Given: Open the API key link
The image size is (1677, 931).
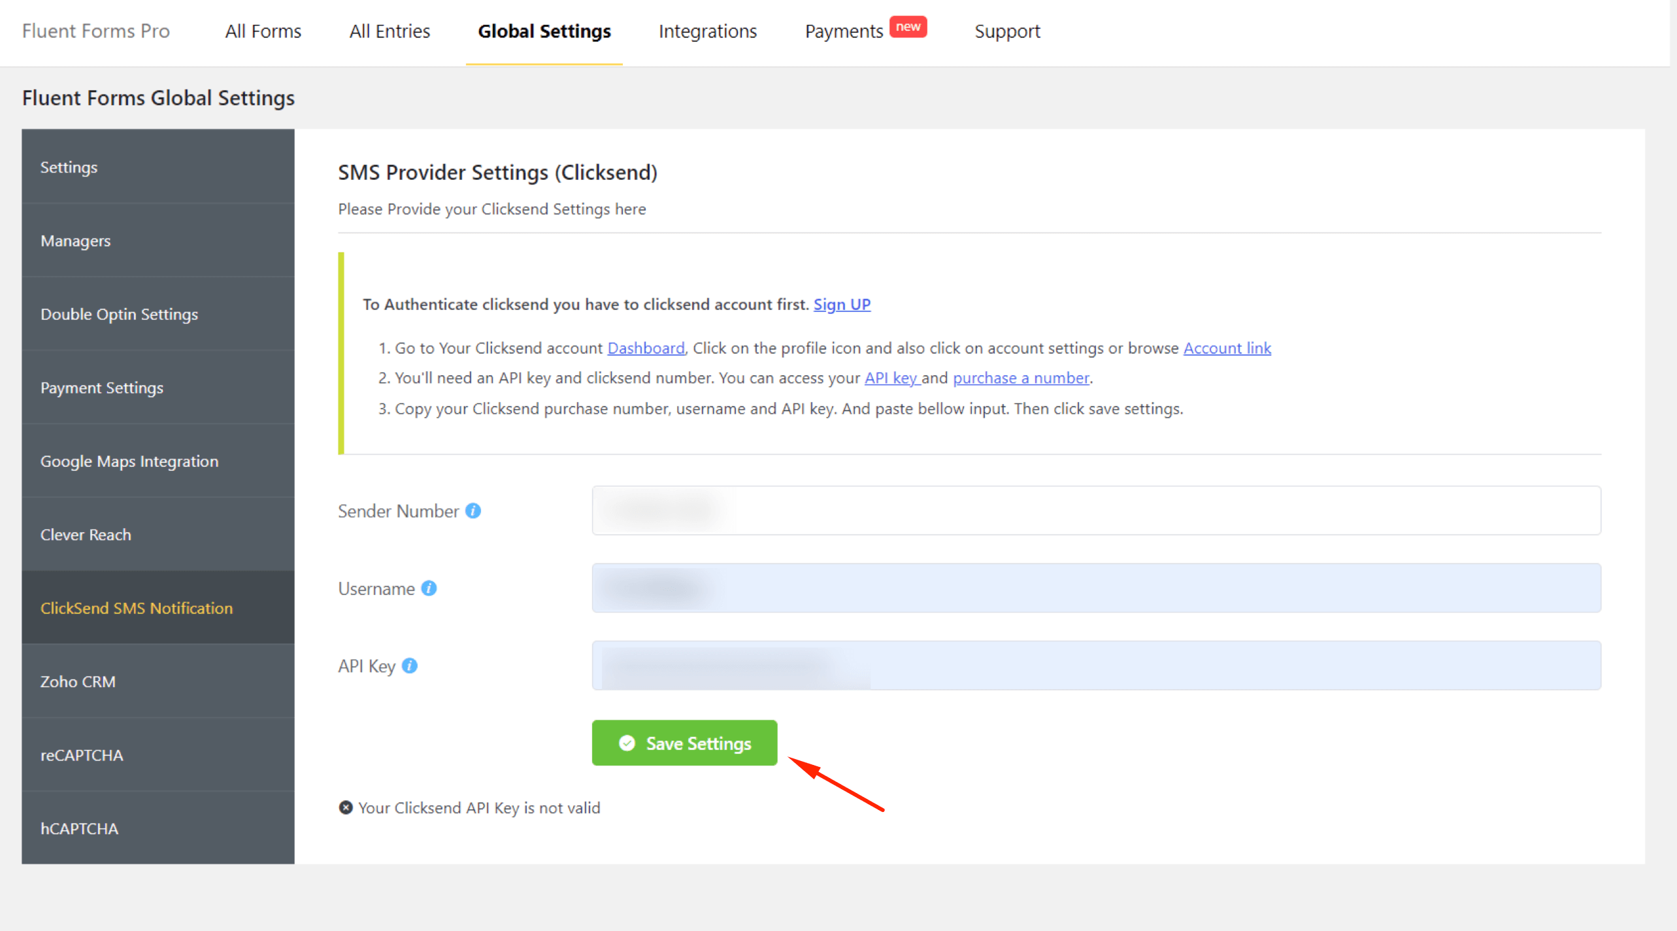Looking at the screenshot, I should click(x=891, y=378).
